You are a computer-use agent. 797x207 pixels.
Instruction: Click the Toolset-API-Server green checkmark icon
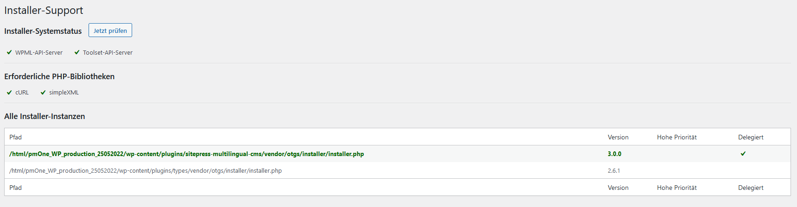point(77,52)
